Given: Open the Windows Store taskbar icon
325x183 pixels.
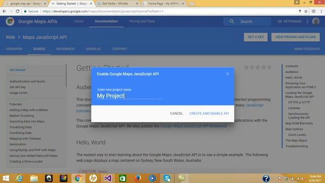Looking at the screenshot, I should [x=122, y=178].
